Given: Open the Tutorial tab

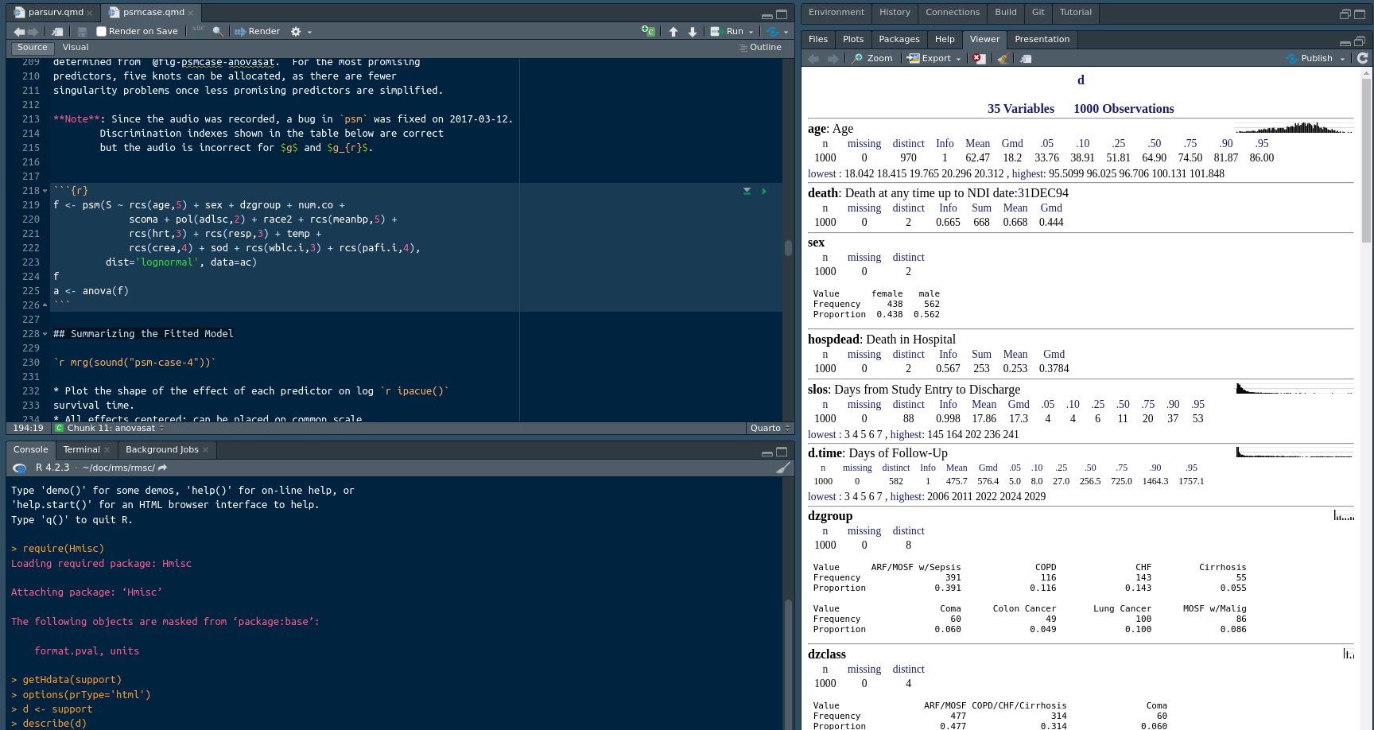Looking at the screenshot, I should (1075, 13).
